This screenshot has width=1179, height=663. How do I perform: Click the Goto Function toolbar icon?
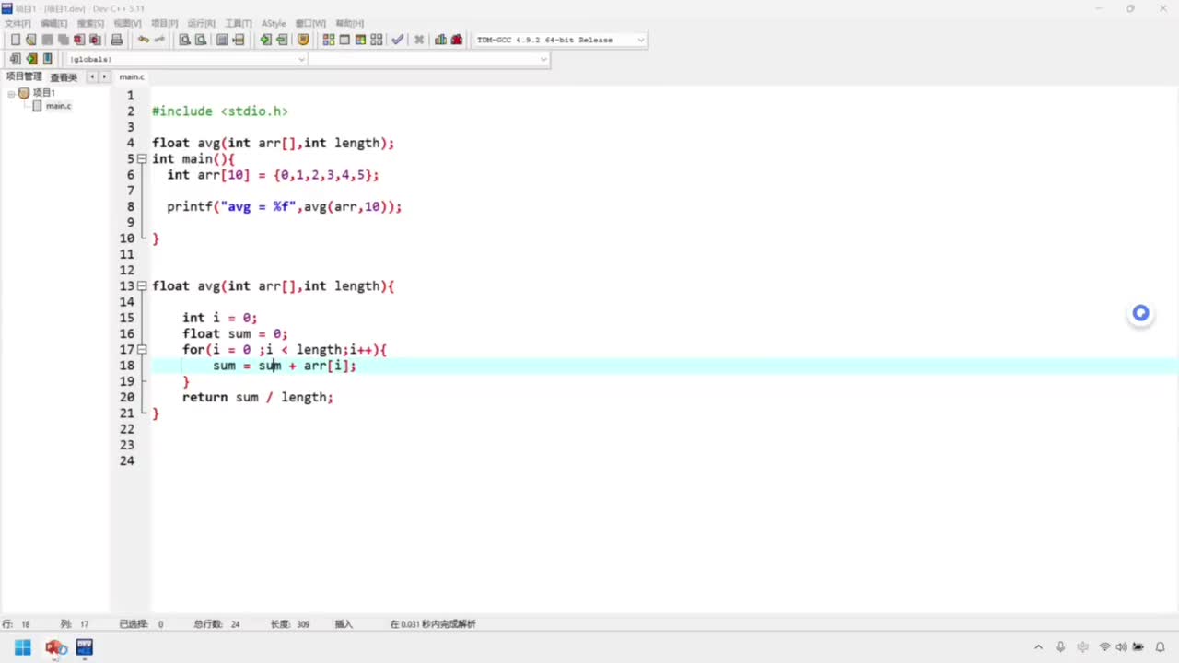[x=222, y=40]
